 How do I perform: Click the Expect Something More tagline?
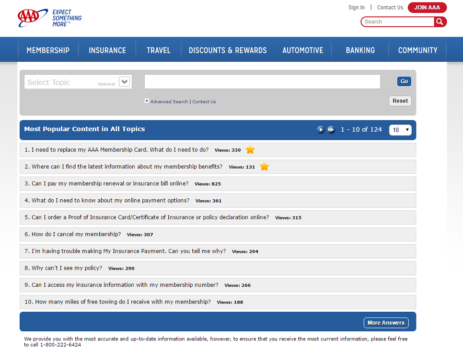point(67,18)
